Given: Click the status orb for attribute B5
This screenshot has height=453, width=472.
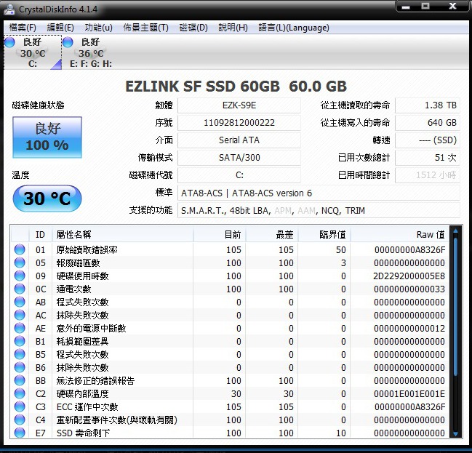Looking at the screenshot, I should click(20, 354).
